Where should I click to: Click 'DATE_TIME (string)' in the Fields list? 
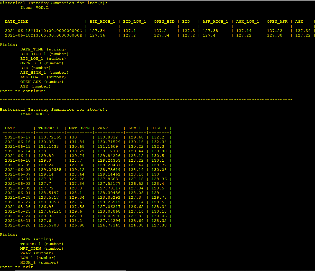43,49
